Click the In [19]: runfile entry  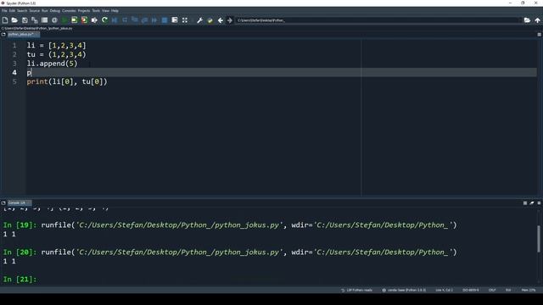coord(230,225)
